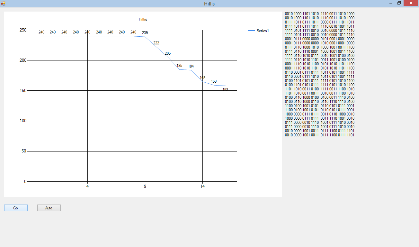This screenshot has height=247, width=419.
Task: Click the 159 data point label
Action: 214,81
